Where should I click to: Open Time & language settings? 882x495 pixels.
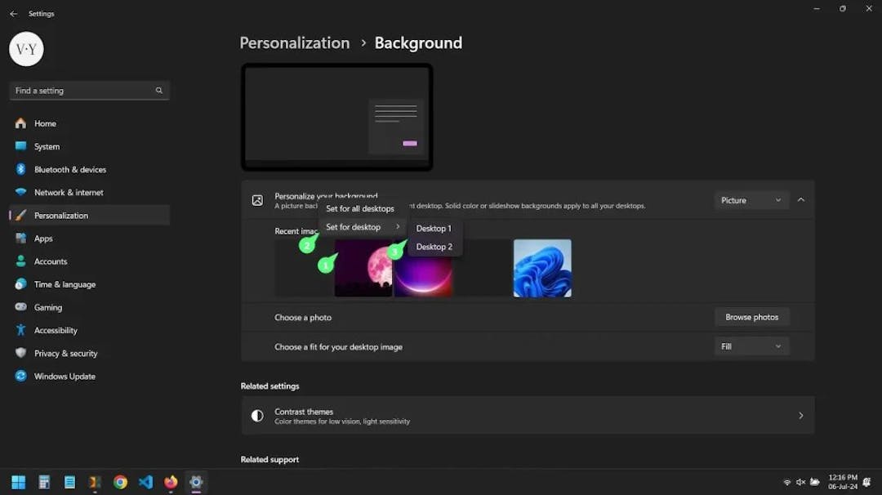pos(63,283)
